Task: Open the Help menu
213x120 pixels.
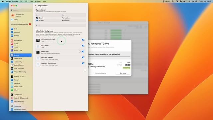Action: pyautogui.click(x=44, y=1)
